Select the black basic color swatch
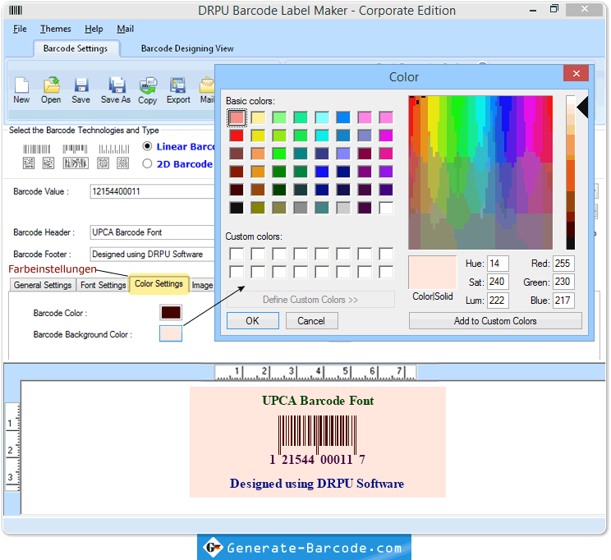Image resolution: width=611 pixels, height=560 pixels. pyautogui.click(x=237, y=208)
